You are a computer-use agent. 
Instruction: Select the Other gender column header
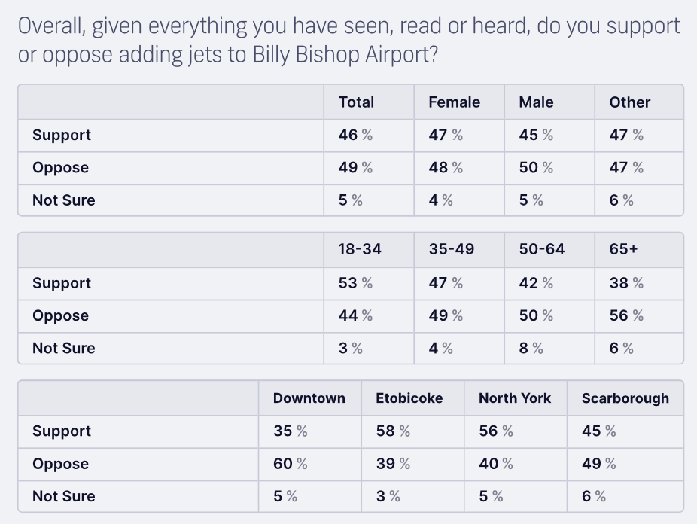pos(630,102)
